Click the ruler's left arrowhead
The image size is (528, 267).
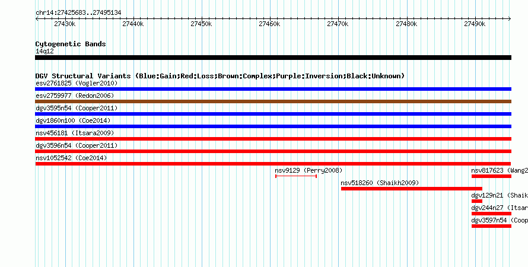(x=37, y=19)
